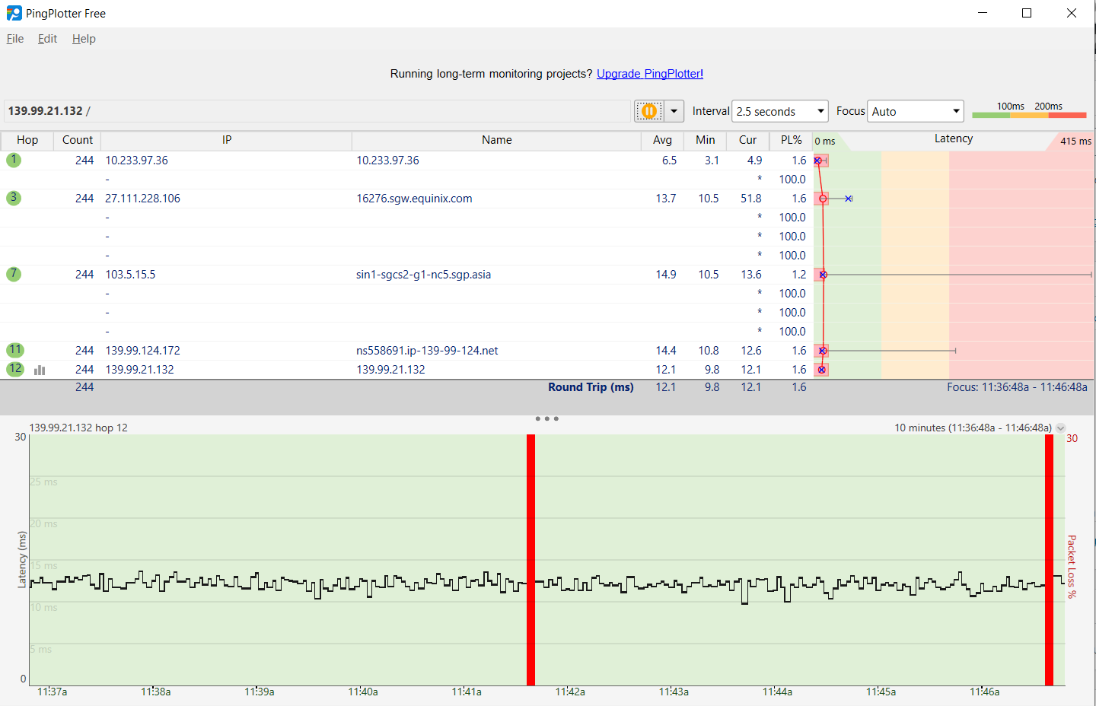This screenshot has width=1096, height=706.
Task: Click the Upgrade PingPlotter! link
Action: tap(649, 74)
